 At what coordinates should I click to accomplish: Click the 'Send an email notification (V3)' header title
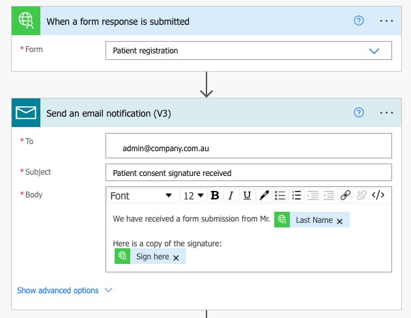point(109,113)
